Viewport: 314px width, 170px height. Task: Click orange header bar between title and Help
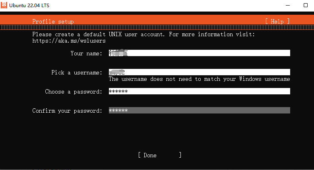click(167, 21)
